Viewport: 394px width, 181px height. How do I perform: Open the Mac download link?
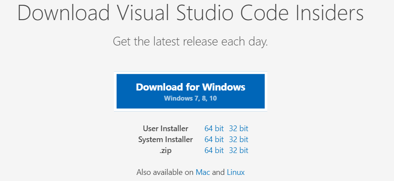pyautogui.click(x=203, y=172)
